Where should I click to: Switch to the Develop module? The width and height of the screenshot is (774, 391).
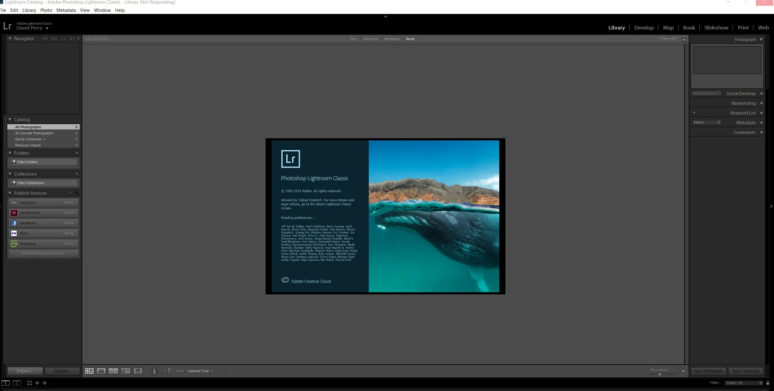click(644, 28)
